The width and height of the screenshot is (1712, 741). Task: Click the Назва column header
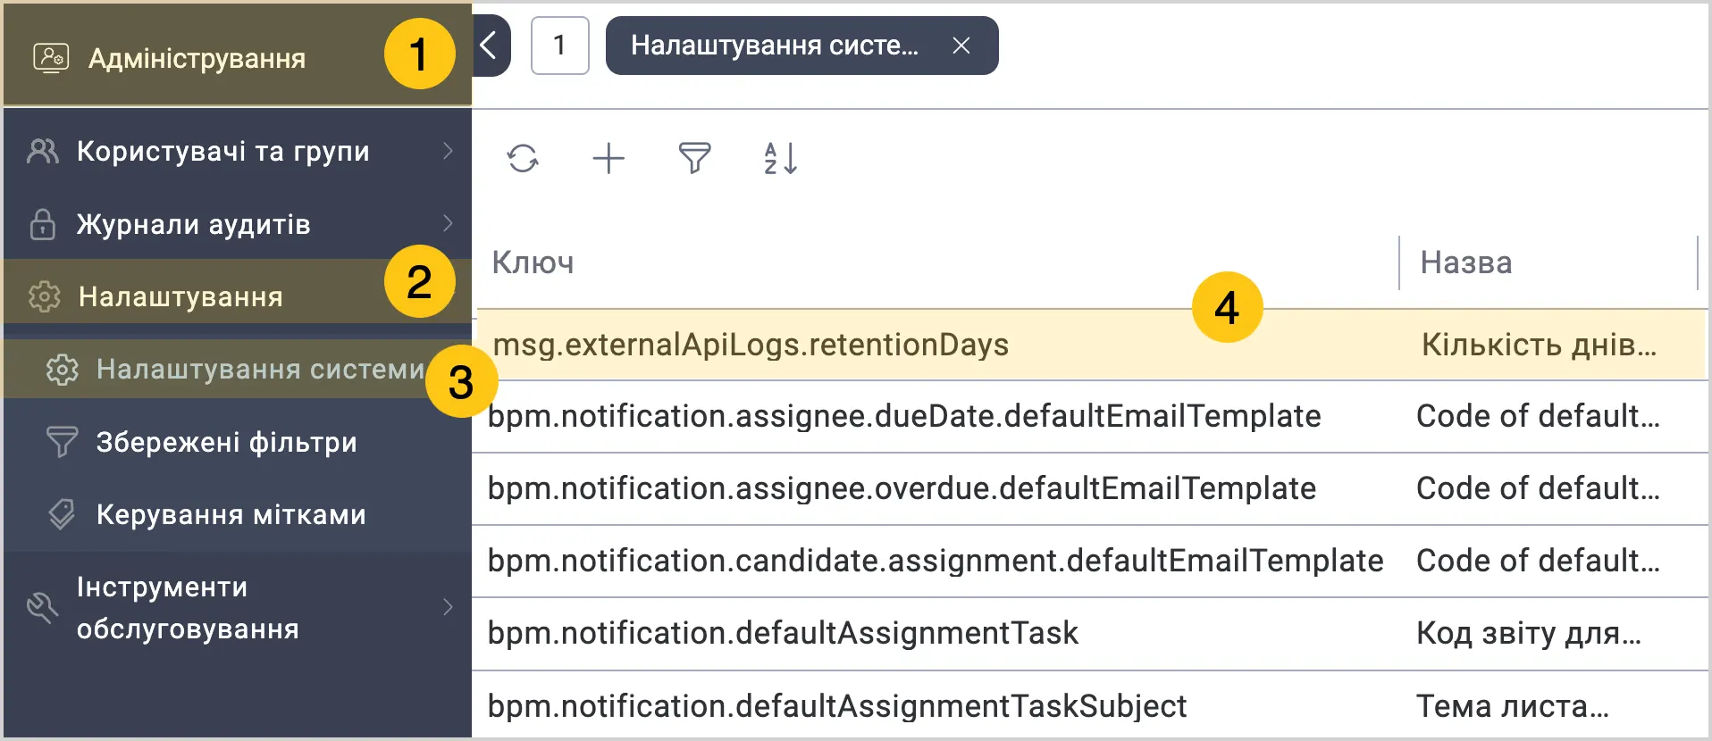pyautogui.click(x=1465, y=262)
